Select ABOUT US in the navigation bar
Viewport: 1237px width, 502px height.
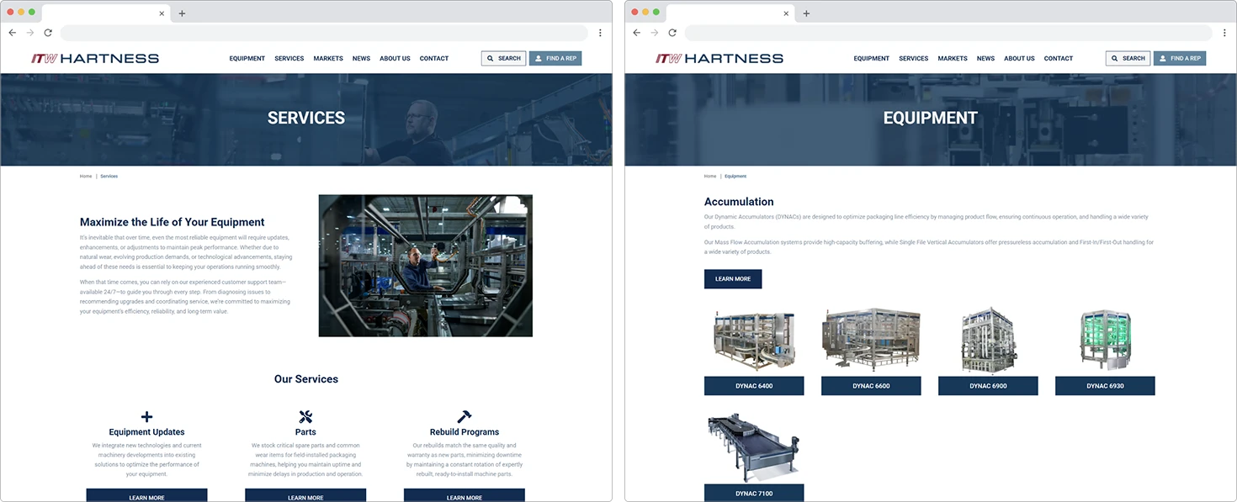(395, 58)
